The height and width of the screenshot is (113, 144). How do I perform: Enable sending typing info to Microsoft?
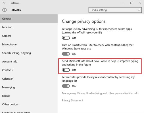66,70
